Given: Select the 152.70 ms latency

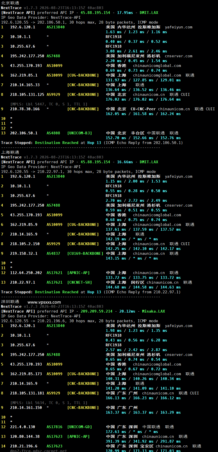Looking at the screenshot, I should point(116,138).
